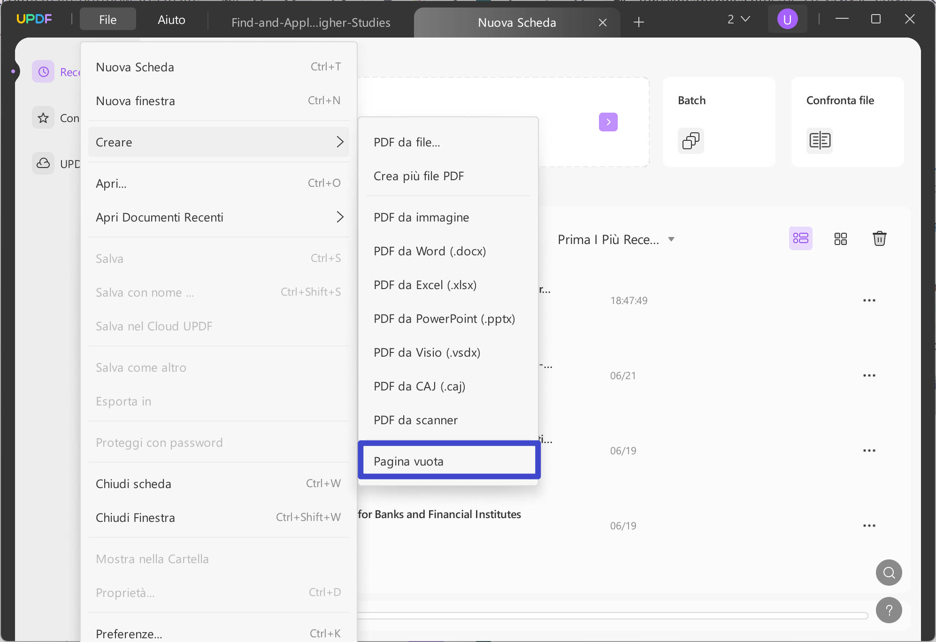Screen dimensions: 936x642
Task: Choose Crea più file PDF option
Action: point(448,176)
